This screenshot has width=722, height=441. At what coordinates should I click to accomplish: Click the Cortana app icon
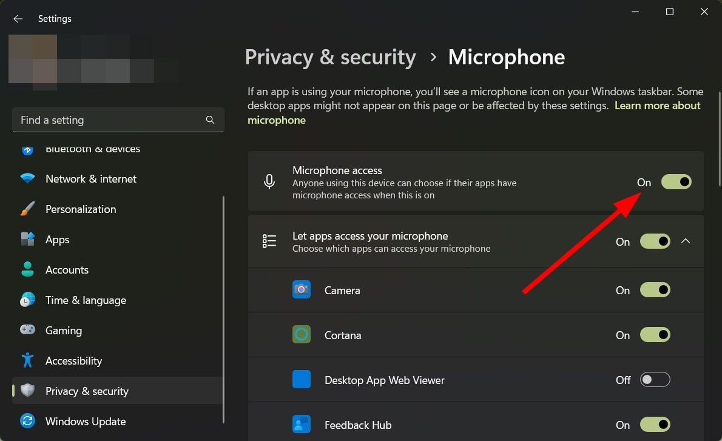tap(302, 335)
